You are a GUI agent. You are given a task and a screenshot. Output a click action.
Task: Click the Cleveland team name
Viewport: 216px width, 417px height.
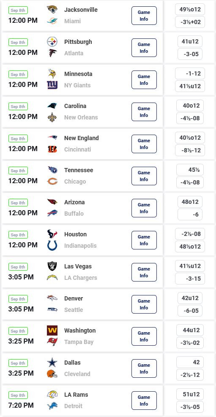tap(77, 374)
